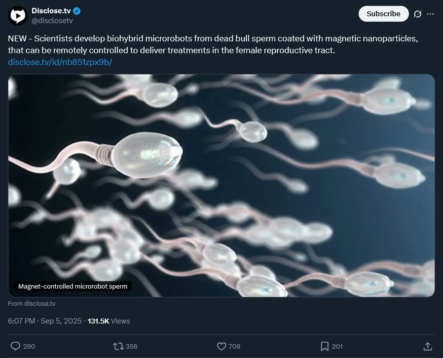Image resolution: width=443 pixels, height=358 pixels.
Task: Click the 290 replies count
Action: (x=29, y=347)
